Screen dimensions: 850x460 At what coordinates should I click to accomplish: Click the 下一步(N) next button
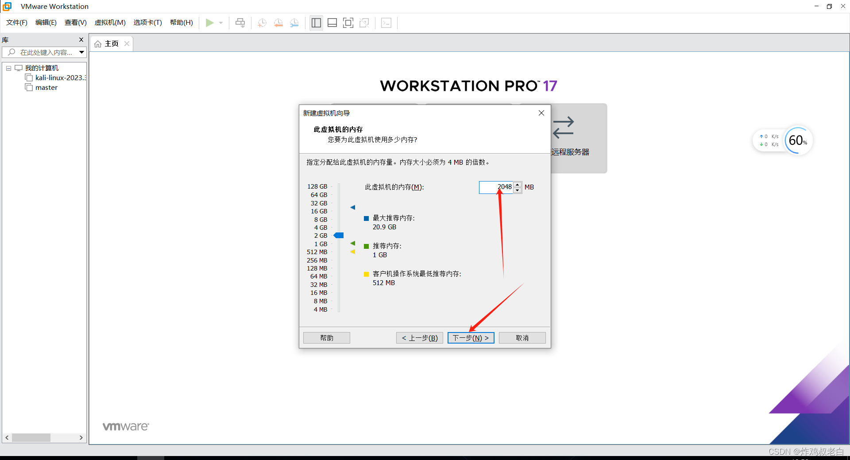point(471,338)
